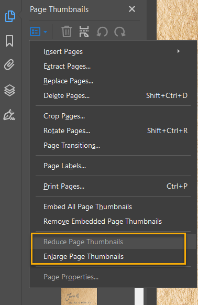Click Reduce Page Thumbnails entry

(x=113, y=242)
